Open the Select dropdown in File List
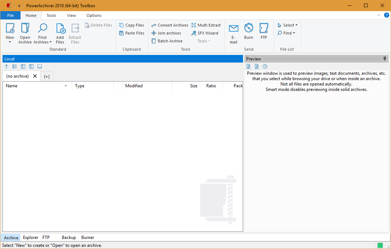The height and width of the screenshot is (249, 391). (x=288, y=25)
